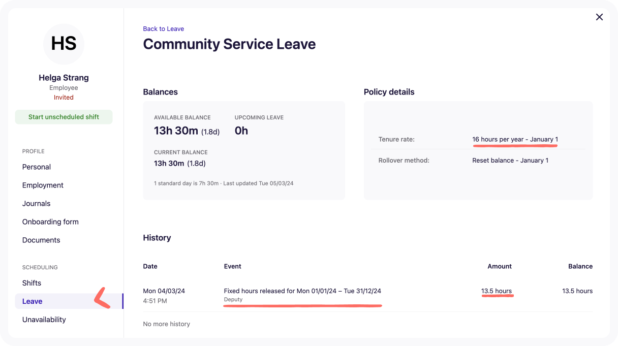Go back to Leave overview
The height and width of the screenshot is (346, 618).
pos(163,29)
